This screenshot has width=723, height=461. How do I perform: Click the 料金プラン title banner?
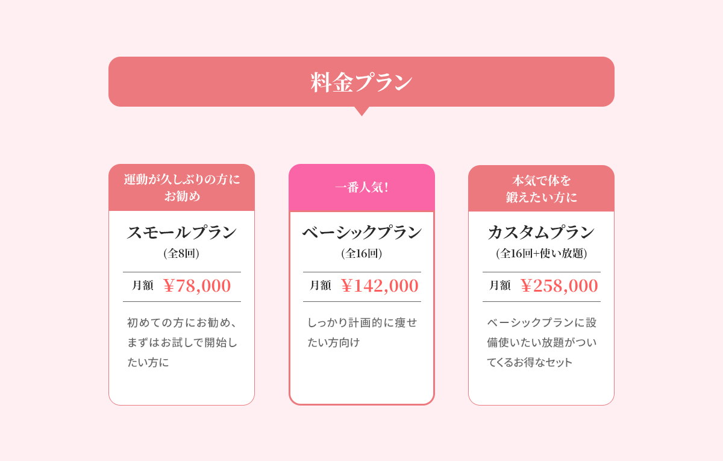361,82
